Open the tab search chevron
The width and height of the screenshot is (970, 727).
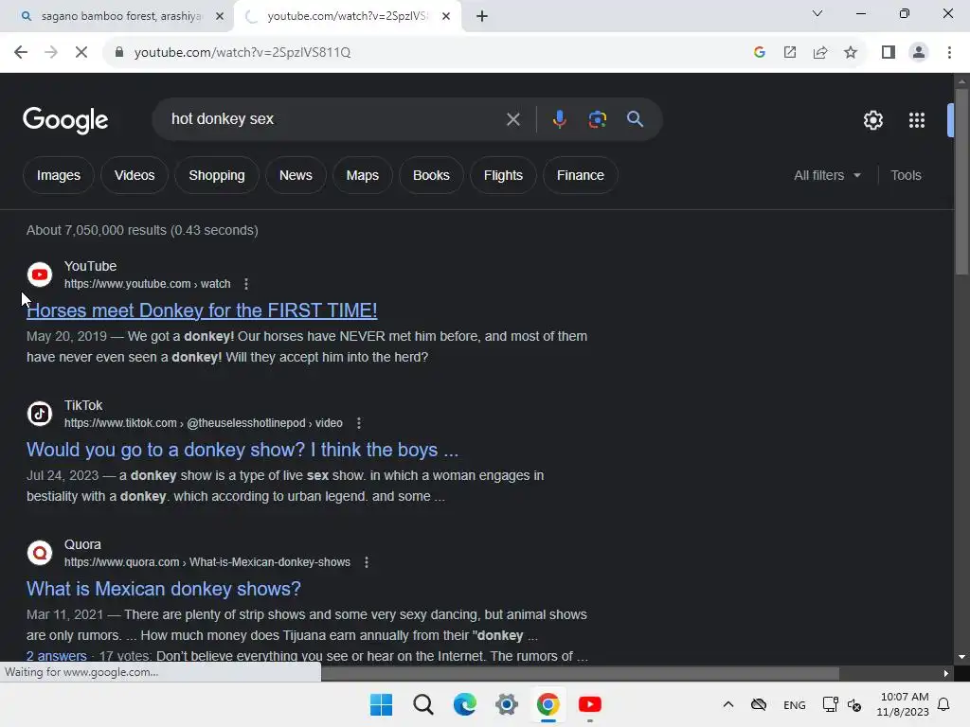[817, 13]
